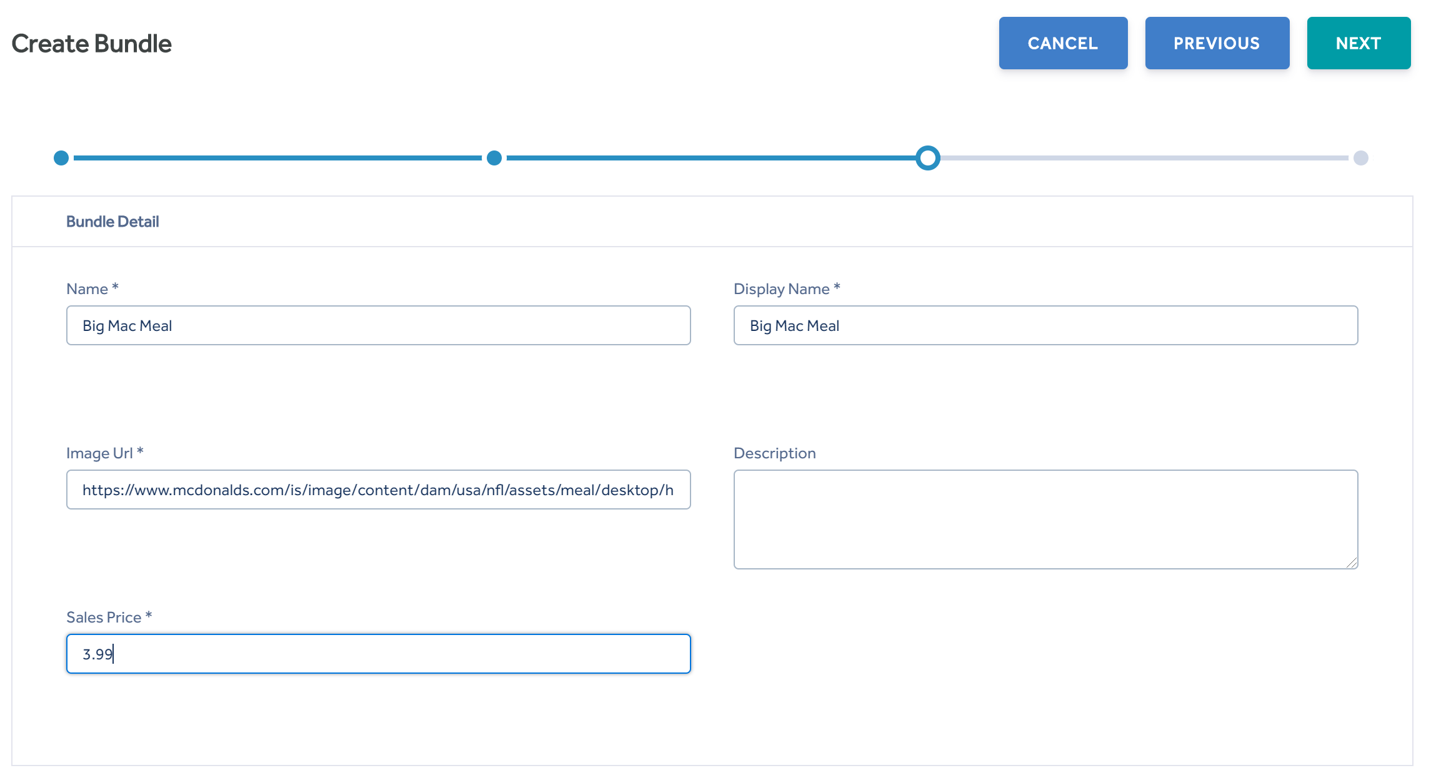The width and height of the screenshot is (1431, 783).
Task: Go back with the PREVIOUS button
Action: pos(1217,43)
